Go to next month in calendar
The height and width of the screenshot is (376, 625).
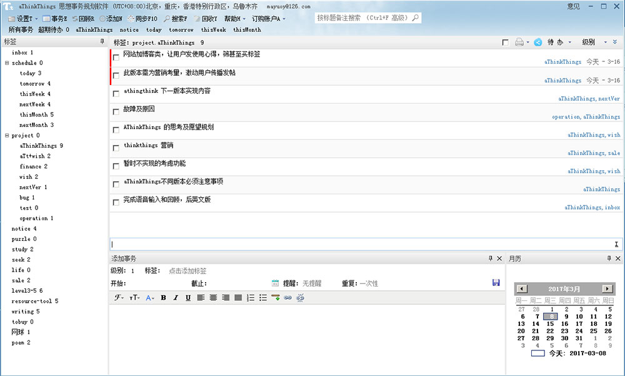pyautogui.click(x=607, y=288)
